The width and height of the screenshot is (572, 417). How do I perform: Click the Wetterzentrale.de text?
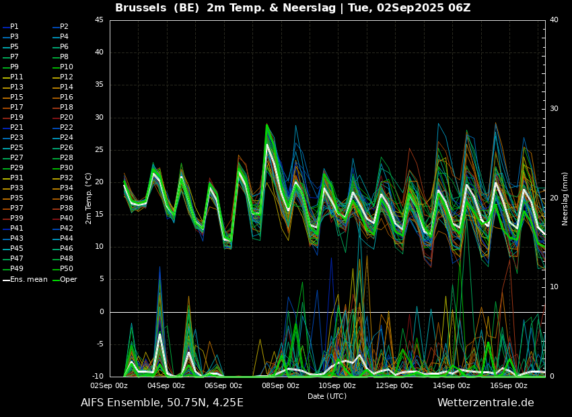tap(485, 403)
